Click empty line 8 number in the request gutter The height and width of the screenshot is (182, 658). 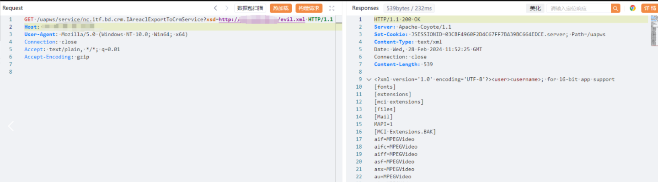(11, 72)
